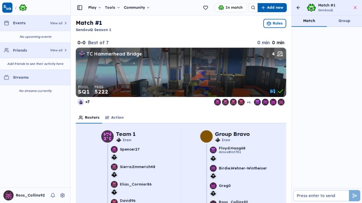This screenshot has height=203, width=362.
Task: Close the Match #1 chat panel
Action: 355,8
